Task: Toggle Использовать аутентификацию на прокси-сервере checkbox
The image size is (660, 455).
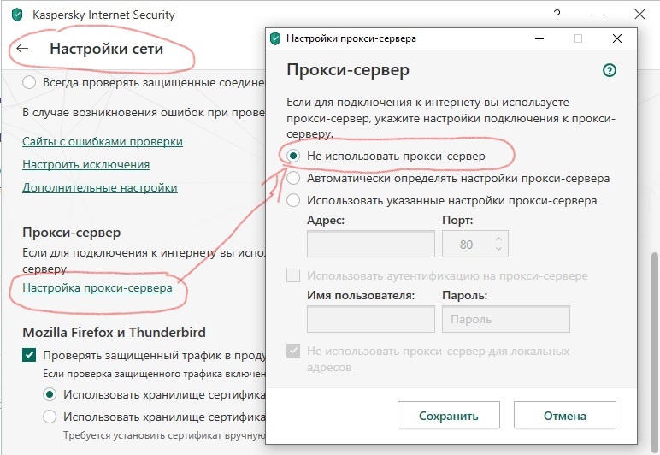Action: click(293, 275)
